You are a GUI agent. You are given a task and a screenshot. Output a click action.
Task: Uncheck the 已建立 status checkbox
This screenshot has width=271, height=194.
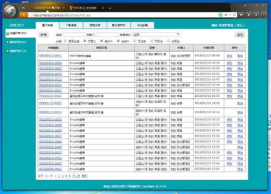[85, 41]
